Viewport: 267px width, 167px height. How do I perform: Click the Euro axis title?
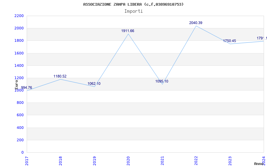click(x=16, y=85)
